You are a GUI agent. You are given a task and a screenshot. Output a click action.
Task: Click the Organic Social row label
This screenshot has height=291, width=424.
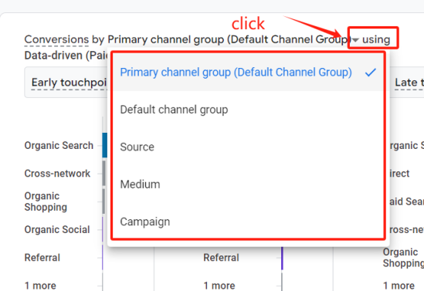[x=57, y=230]
